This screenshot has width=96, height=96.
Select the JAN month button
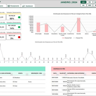(x=83, y=2)
